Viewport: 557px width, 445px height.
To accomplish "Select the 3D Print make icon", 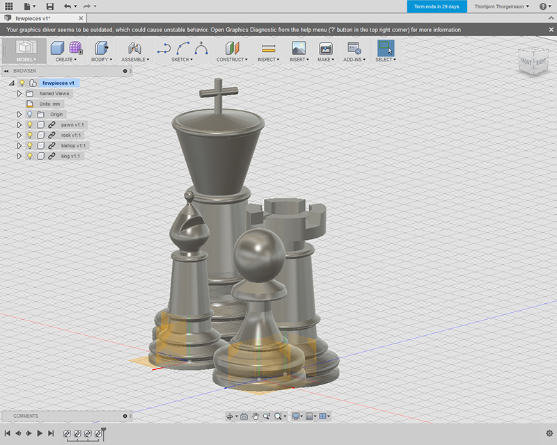I will click(x=326, y=48).
